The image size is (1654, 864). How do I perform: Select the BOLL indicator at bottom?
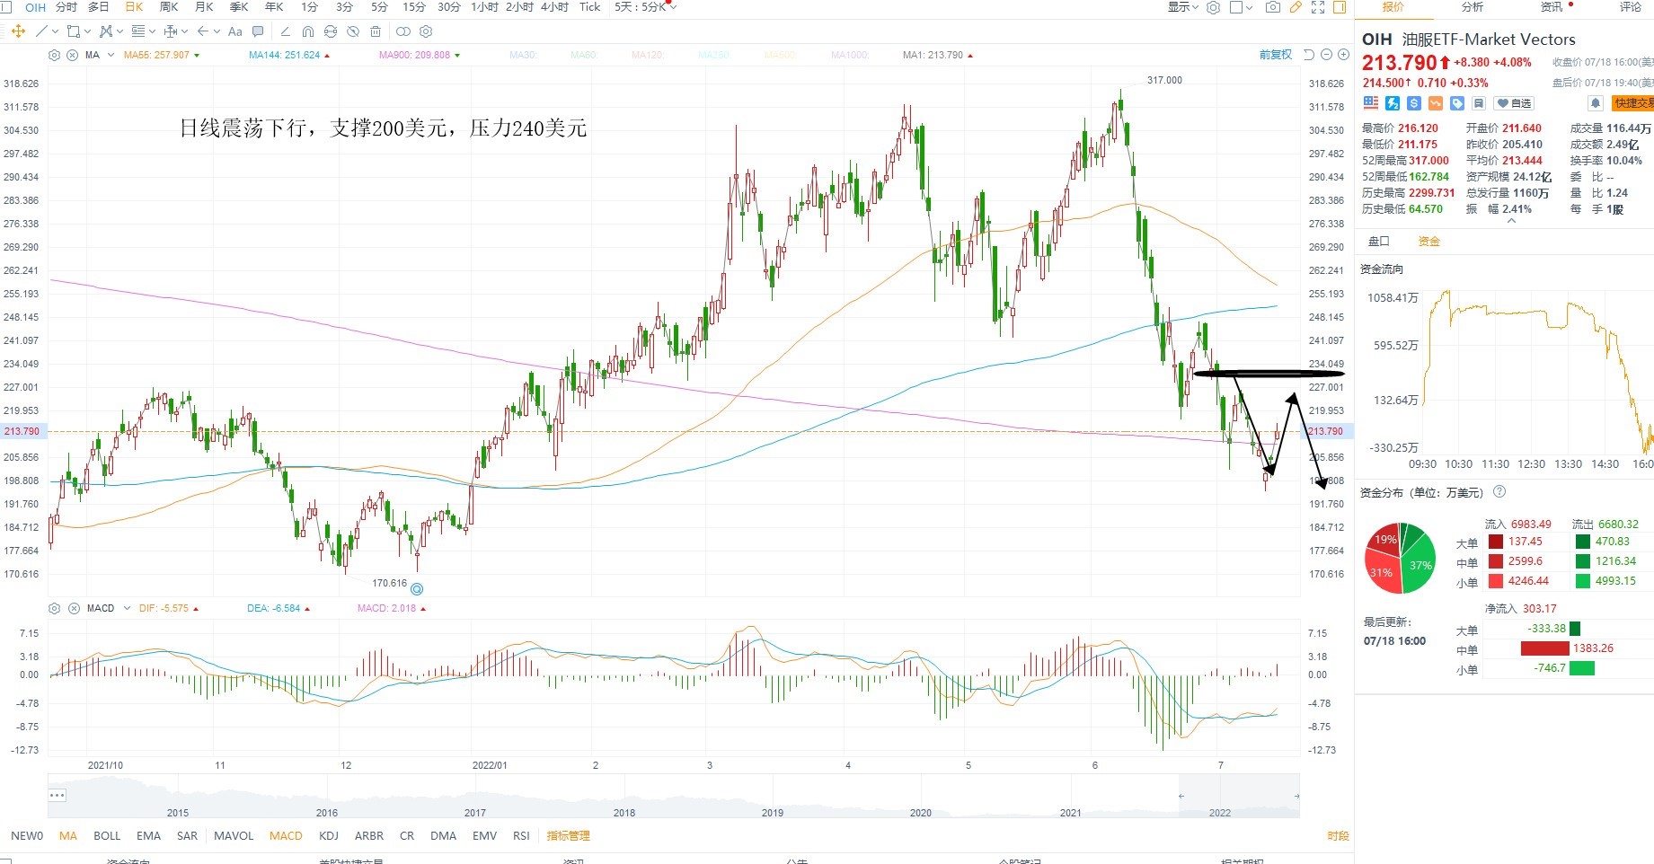coord(107,835)
